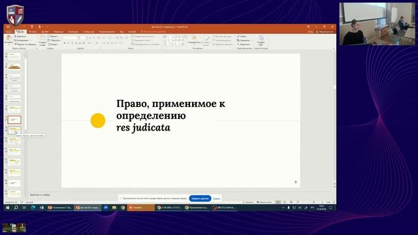Reset slide layout with Сбросить

54,40
